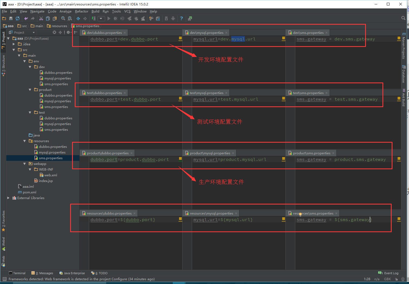Click the Synchronize toolbar icon
The width and height of the screenshot is (409, 284).
click(x=18, y=18)
